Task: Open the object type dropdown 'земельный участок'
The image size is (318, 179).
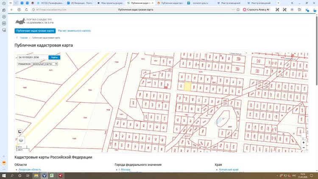Action: click(x=45, y=64)
